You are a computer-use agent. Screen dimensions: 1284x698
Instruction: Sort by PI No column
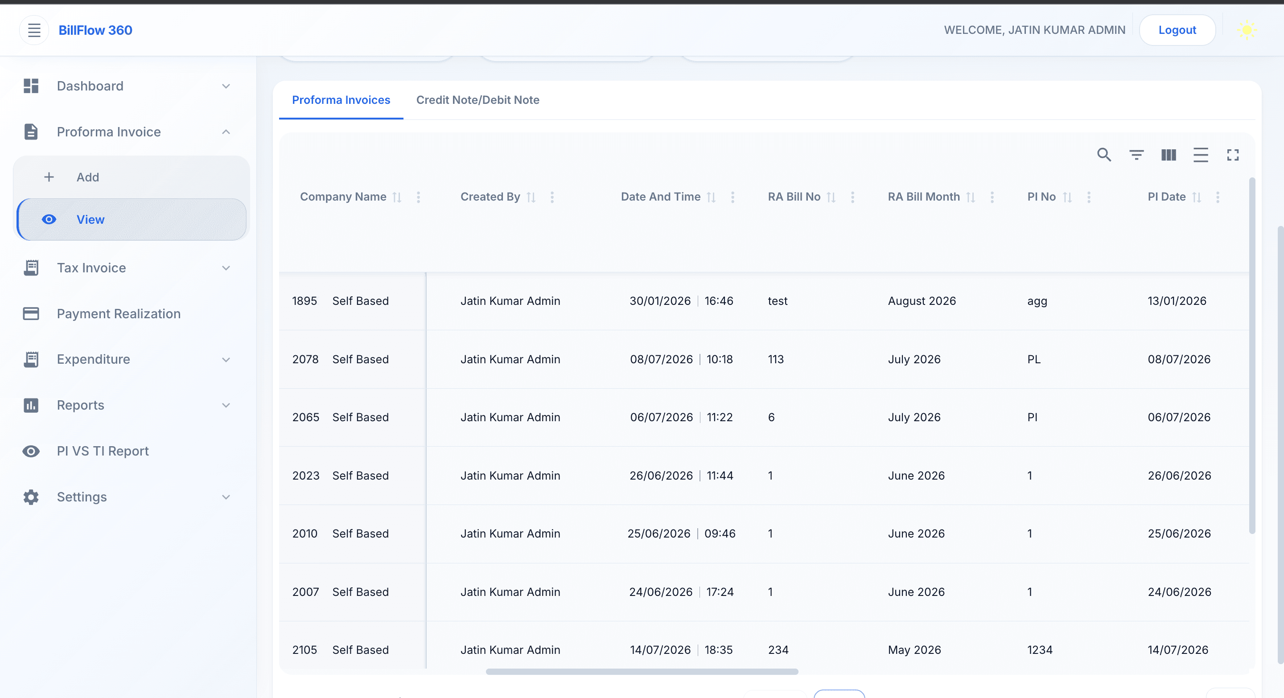coord(1067,197)
